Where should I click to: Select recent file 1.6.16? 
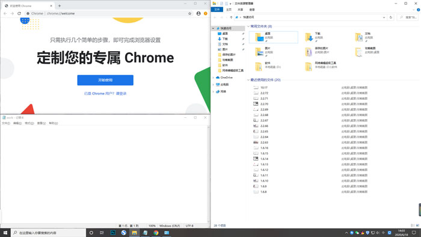pos(264,148)
